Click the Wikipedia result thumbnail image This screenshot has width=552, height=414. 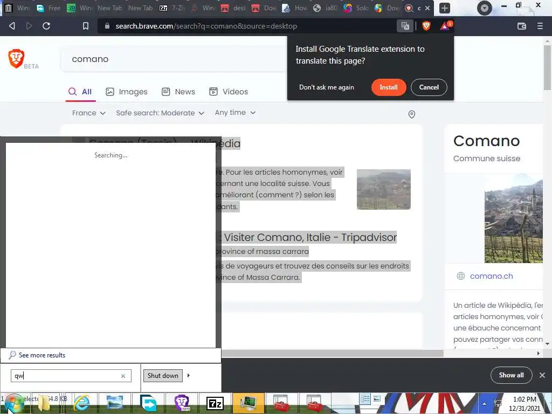point(384,189)
